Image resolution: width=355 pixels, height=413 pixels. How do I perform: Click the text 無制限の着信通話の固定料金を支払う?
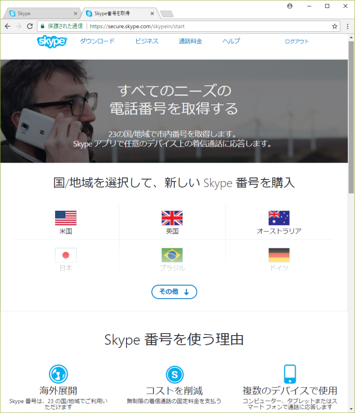pos(174,401)
